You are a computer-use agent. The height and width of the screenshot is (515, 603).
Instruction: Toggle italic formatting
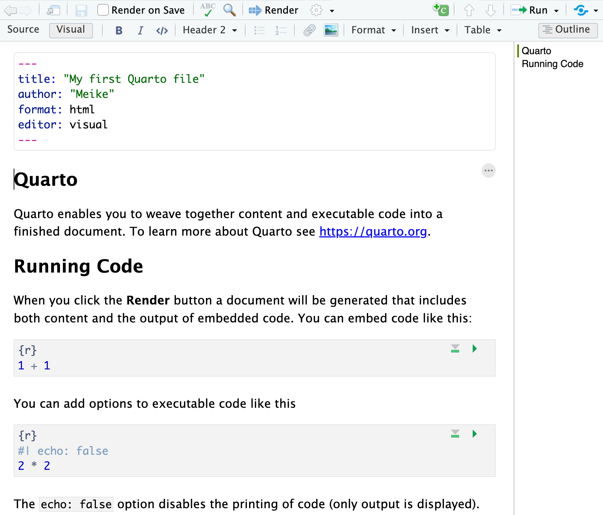[140, 30]
